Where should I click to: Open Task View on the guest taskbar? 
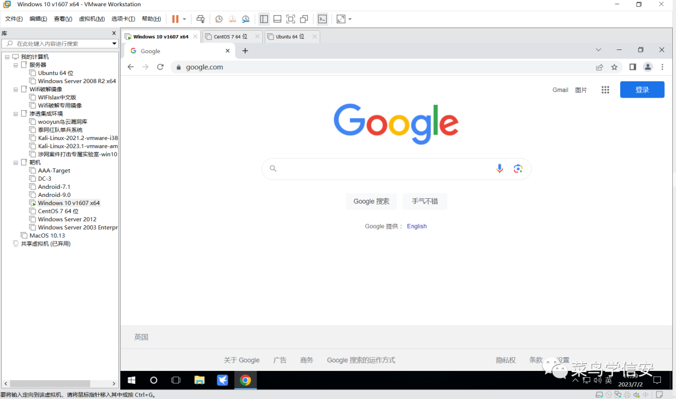pyautogui.click(x=176, y=380)
